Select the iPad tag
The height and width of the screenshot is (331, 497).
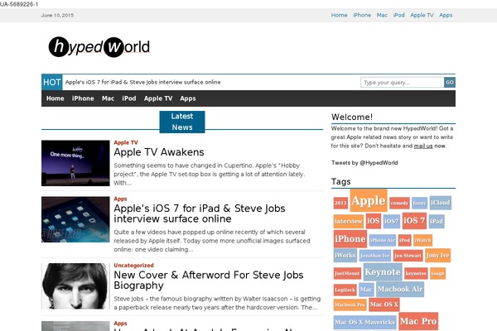point(437,221)
